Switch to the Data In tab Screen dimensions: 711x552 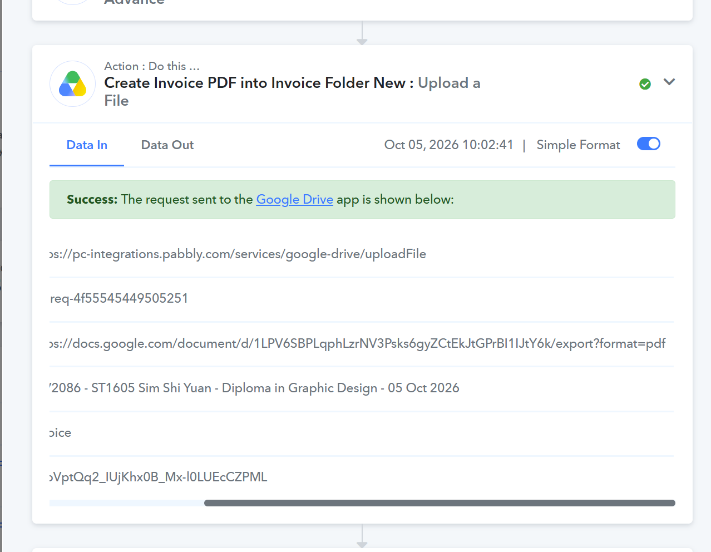(87, 145)
